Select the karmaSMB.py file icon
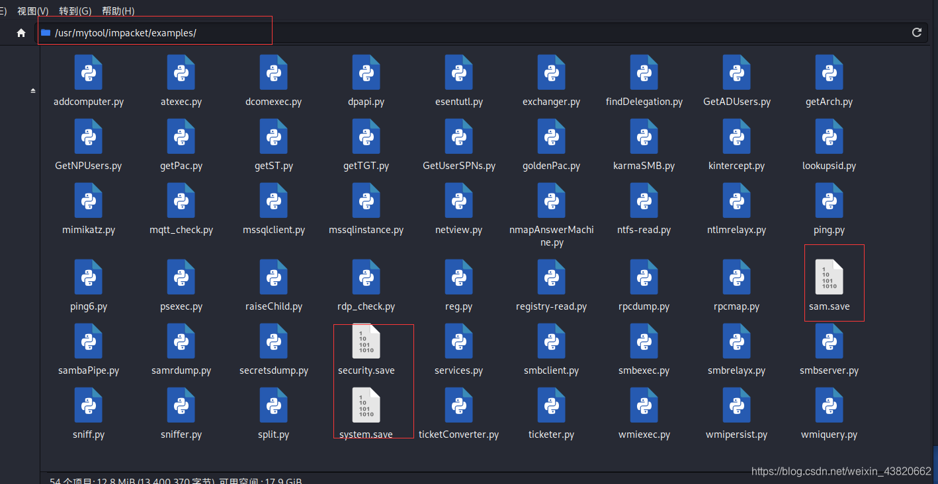 tap(644, 137)
